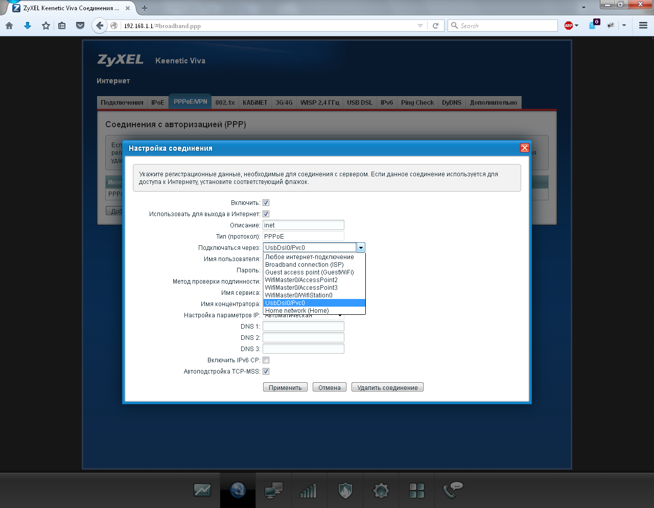Switch to the 3G/4G tab
Screen dimensions: 654x508
pos(284,103)
